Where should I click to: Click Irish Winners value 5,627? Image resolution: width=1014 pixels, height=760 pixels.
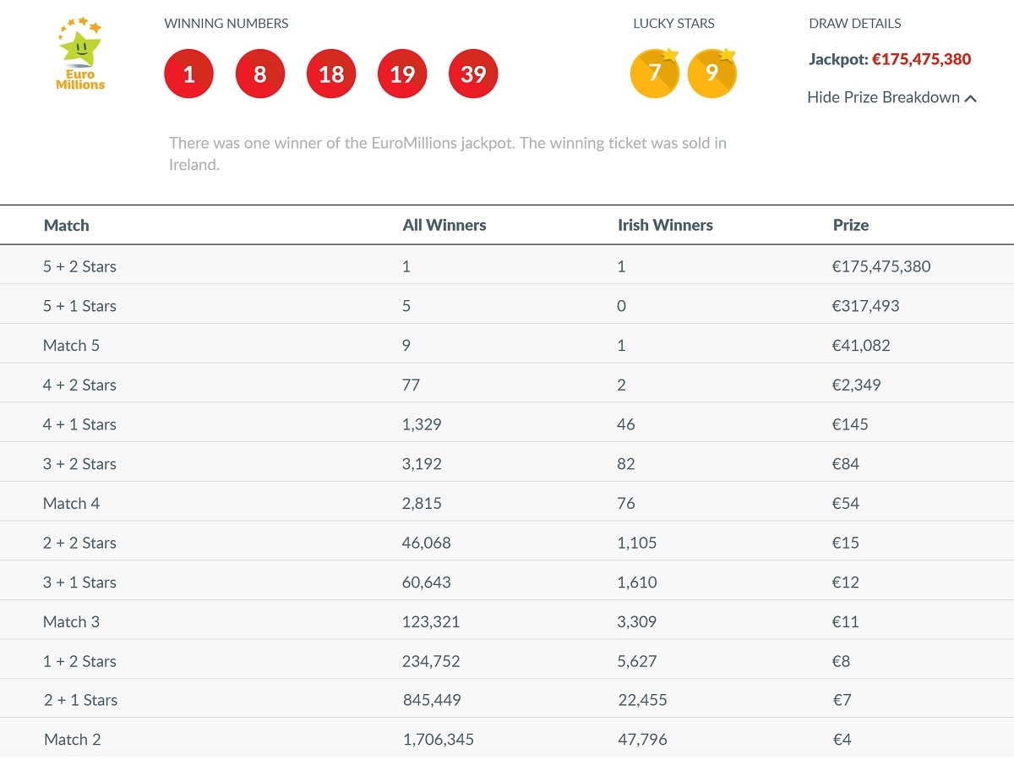637,661
